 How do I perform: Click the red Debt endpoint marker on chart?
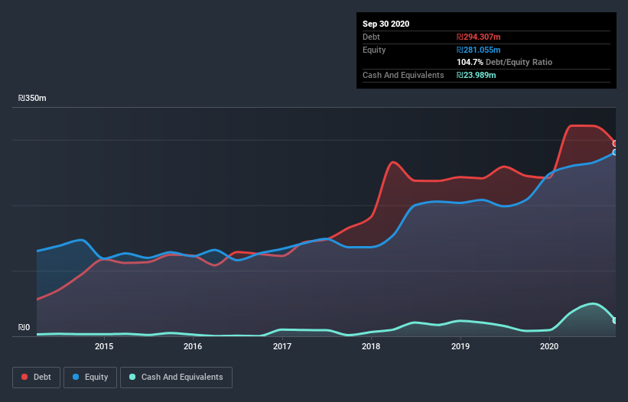pos(615,143)
